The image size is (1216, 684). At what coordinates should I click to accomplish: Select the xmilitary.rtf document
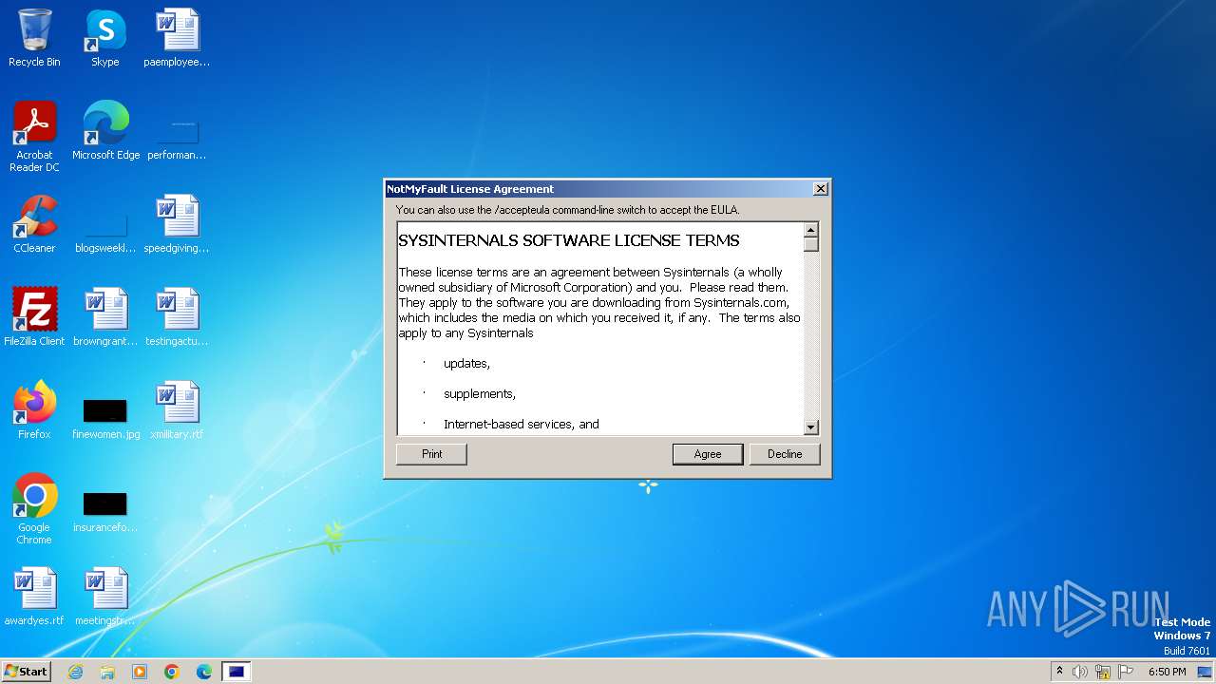[177, 409]
